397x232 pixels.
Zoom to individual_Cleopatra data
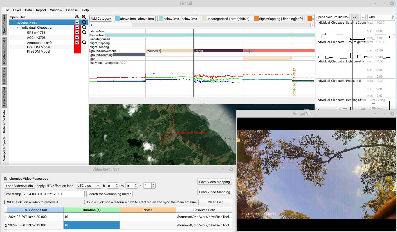tap(84, 28)
